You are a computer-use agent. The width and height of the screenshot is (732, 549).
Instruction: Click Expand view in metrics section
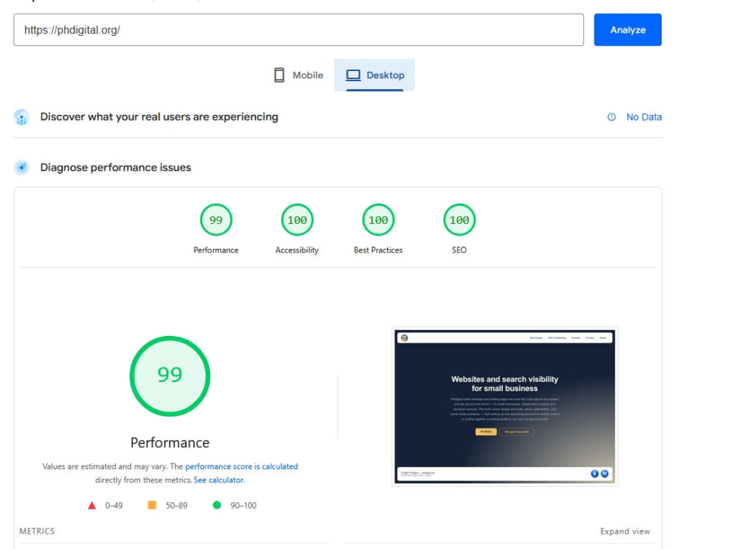(624, 531)
